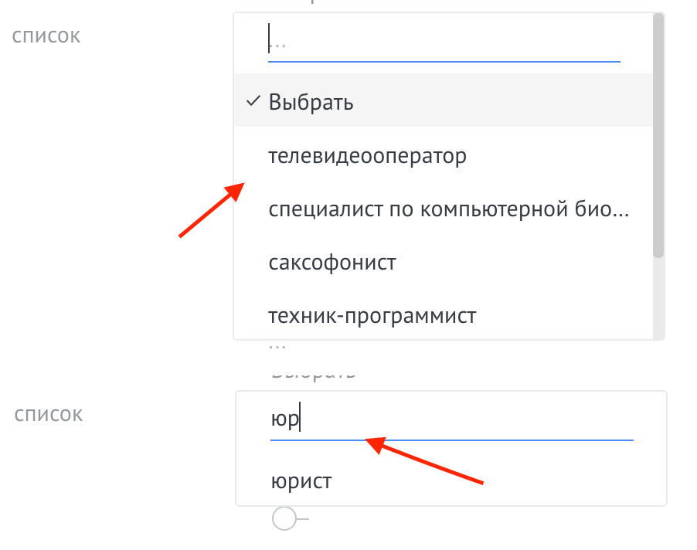
Task: Select the юрист suggestion
Action: pos(301,480)
